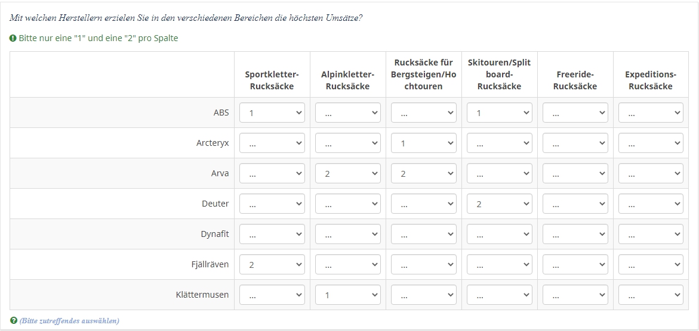Open Deuter Skitouren/Splitboard dropdown
The width and height of the screenshot is (699, 331).
click(x=499, y=204)
